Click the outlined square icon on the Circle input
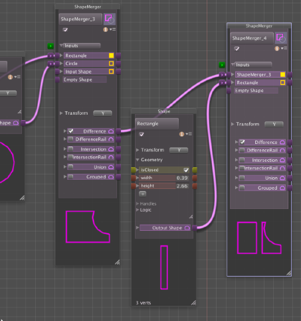 112,64
